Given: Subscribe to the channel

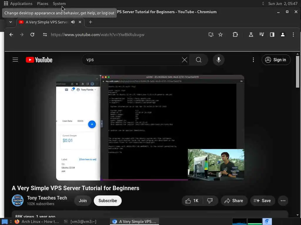Looking at the screenshot, I should 108,201.
